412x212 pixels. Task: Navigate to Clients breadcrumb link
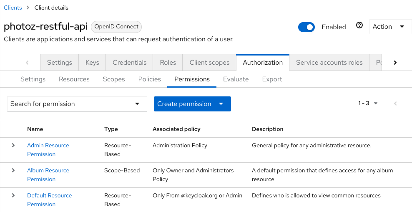tap(13, 8)
